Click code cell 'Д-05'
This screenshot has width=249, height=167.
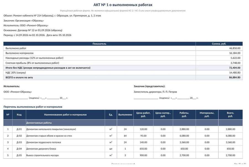click(x=19, y=155)
